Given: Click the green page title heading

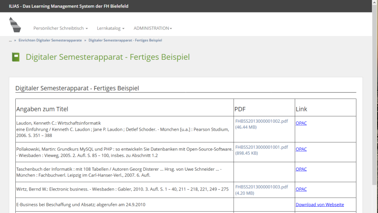Looking at the screenshot, I should [108, 57].
